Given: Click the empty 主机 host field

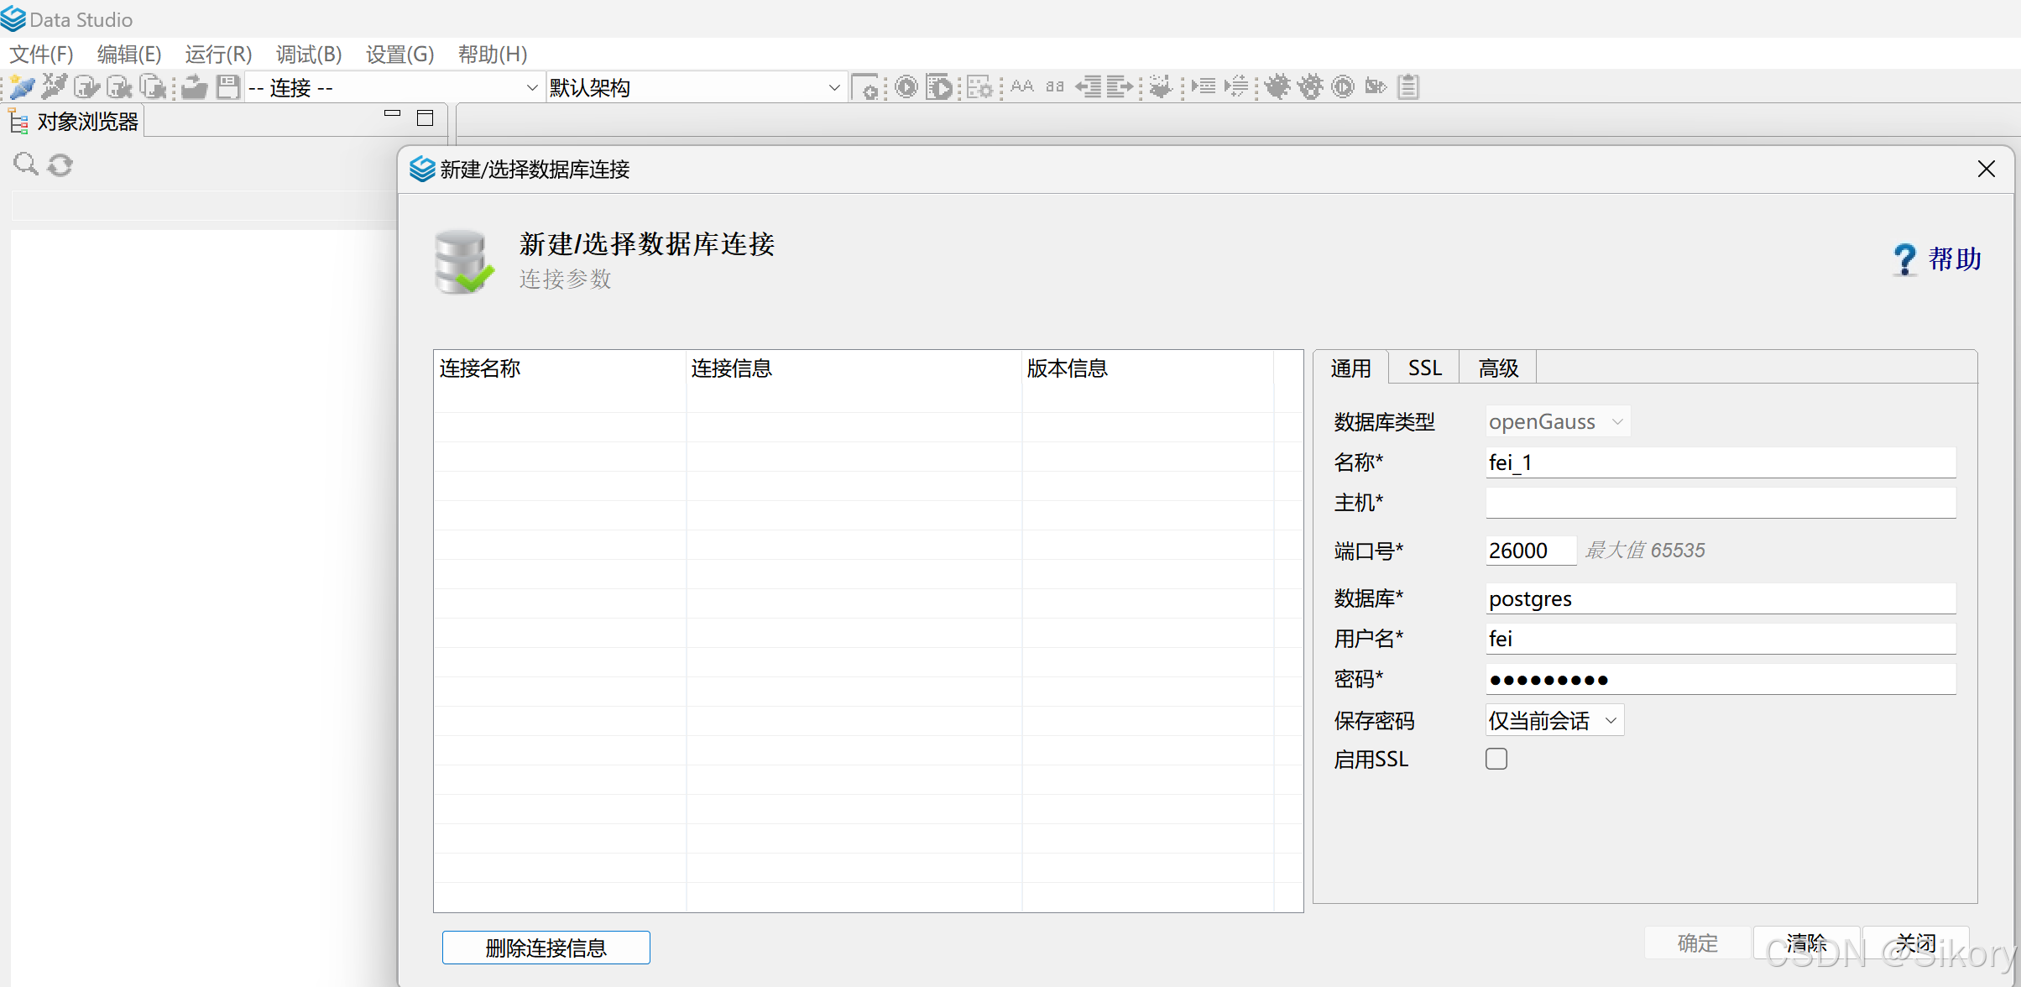Looking at the screenshot, I should (x=1721, y=503).
